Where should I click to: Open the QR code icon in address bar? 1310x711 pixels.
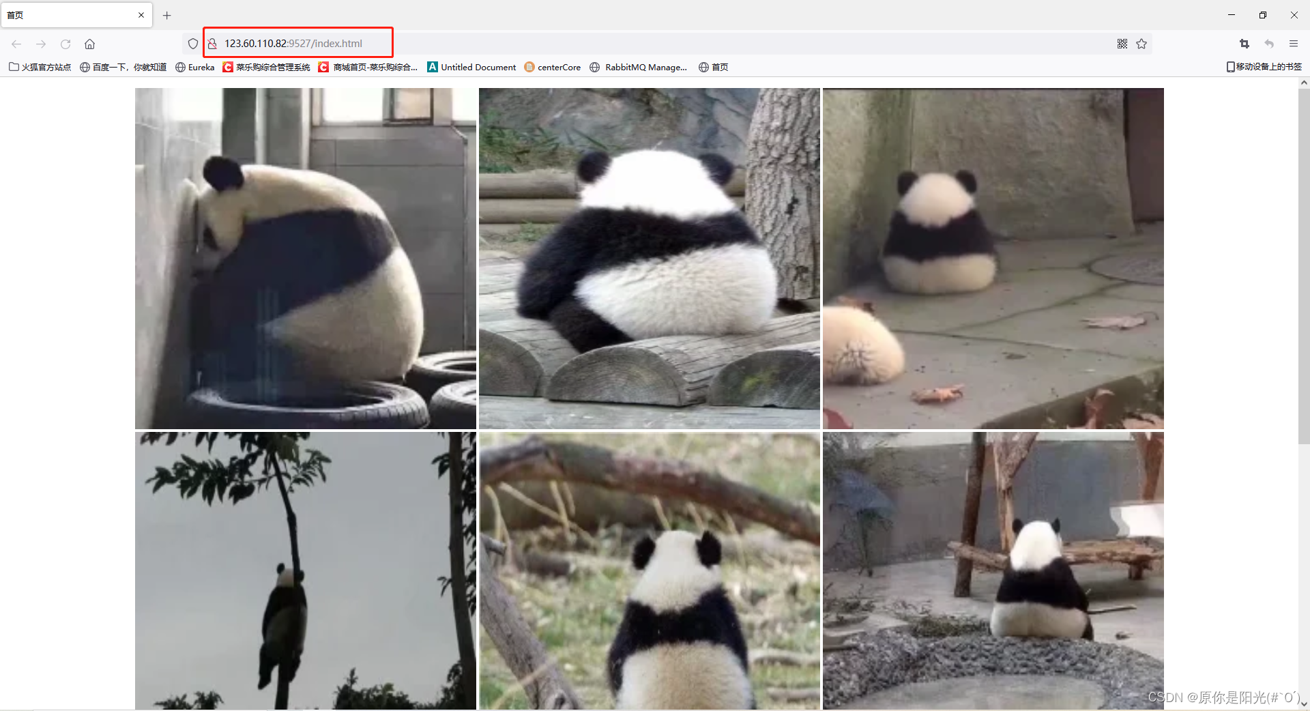(x=1122, y=44)
